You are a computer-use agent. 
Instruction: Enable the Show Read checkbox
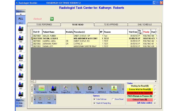113,99
